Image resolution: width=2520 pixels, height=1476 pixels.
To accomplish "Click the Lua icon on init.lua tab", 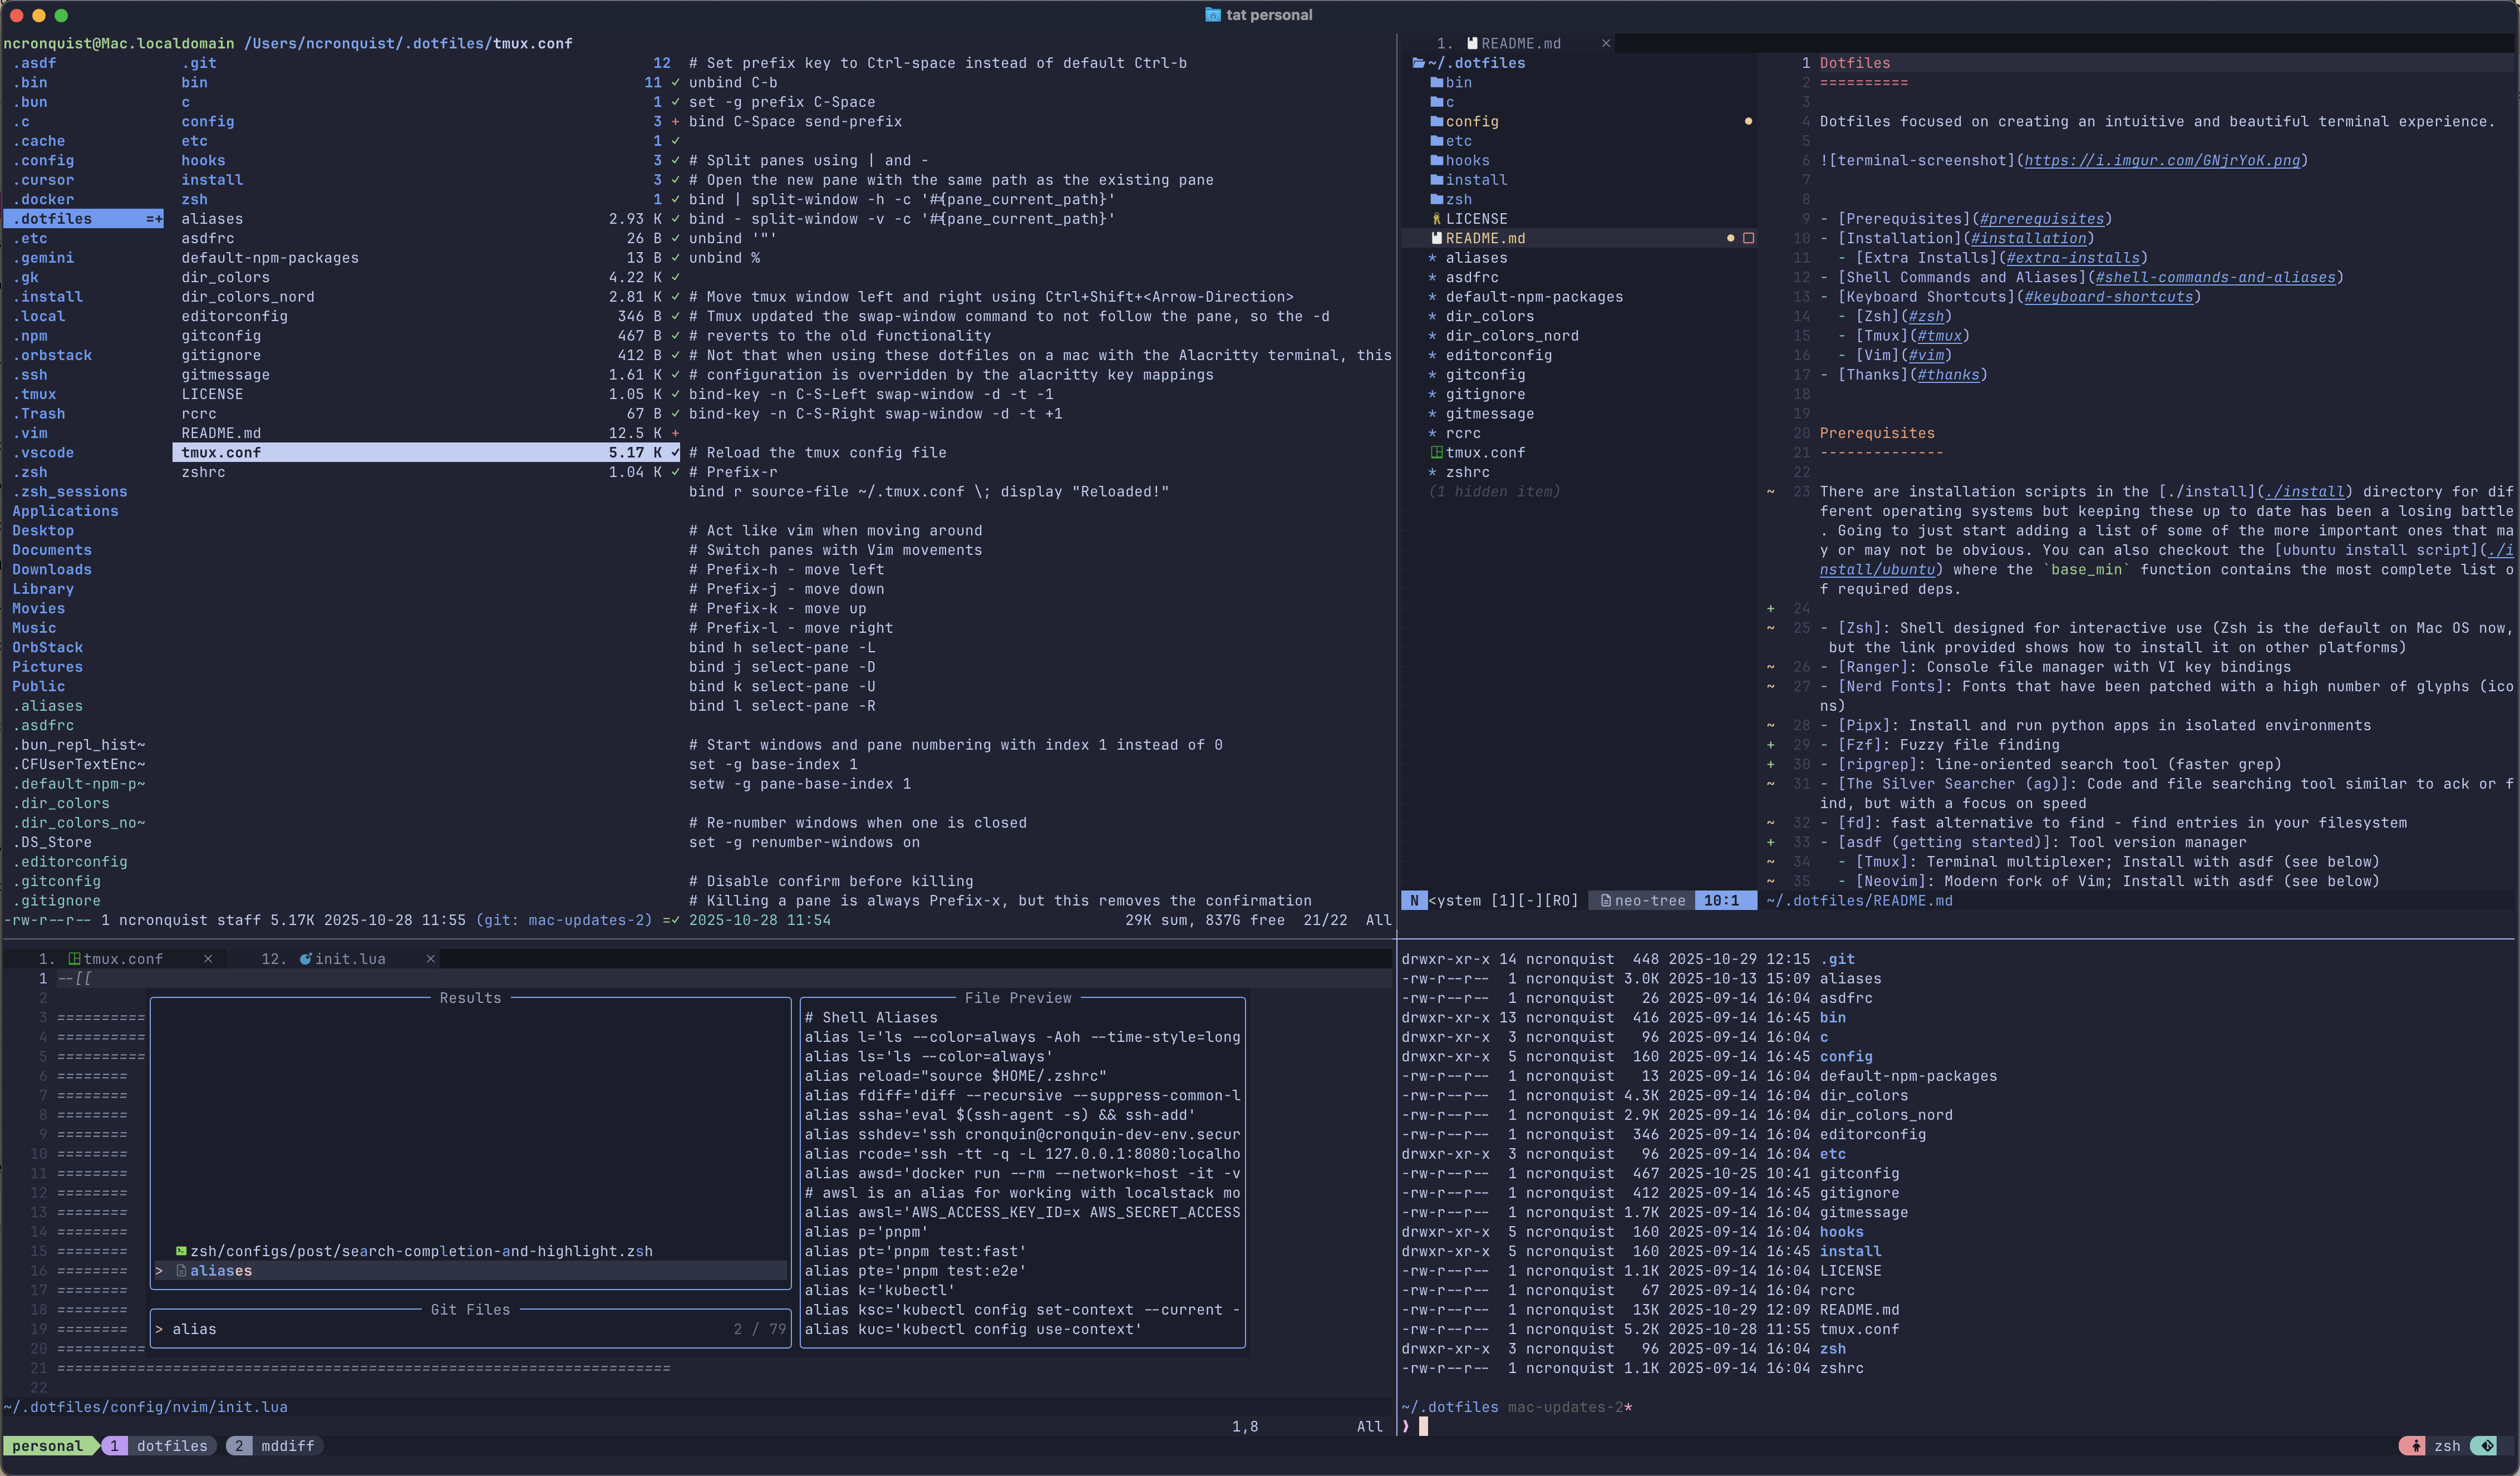I will [305, 959].
